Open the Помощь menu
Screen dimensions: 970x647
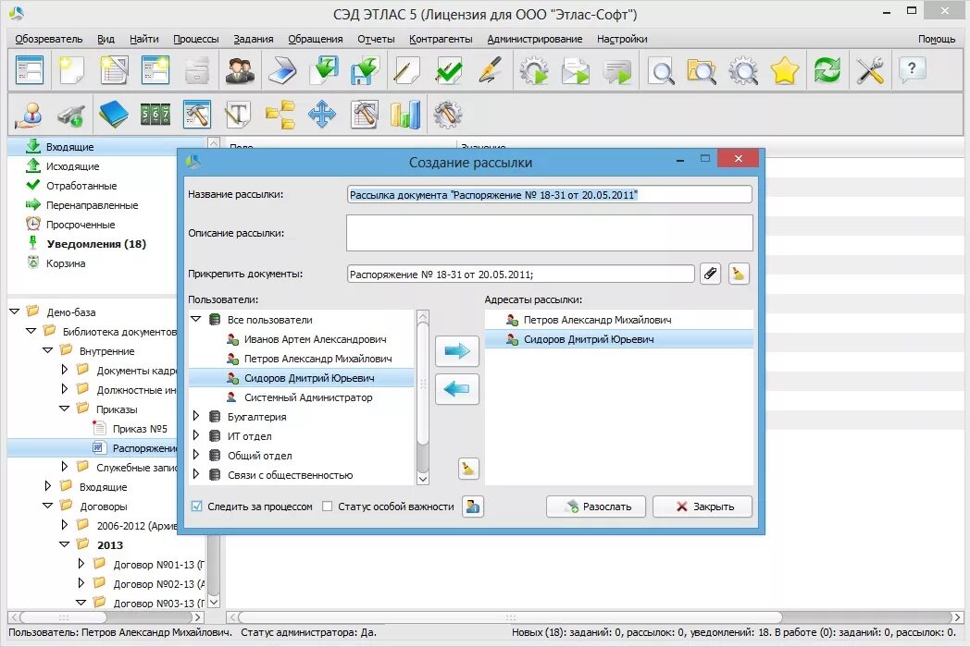937,39
